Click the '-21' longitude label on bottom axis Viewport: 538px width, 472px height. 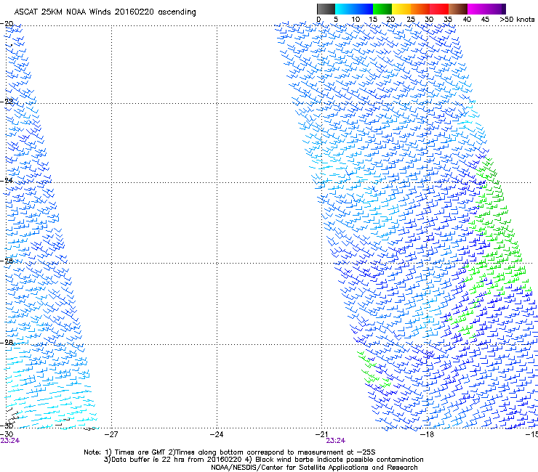tap(321, 434)
